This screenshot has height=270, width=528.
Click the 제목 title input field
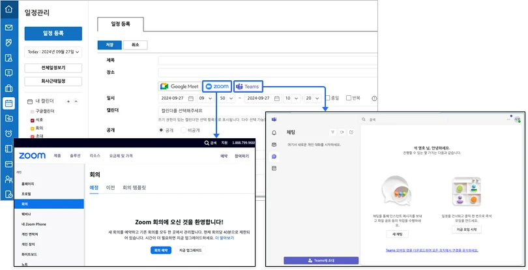tap(267, 60)
